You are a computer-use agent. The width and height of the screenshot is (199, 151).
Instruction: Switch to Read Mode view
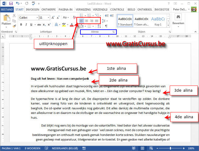click(x=134, y=148)
